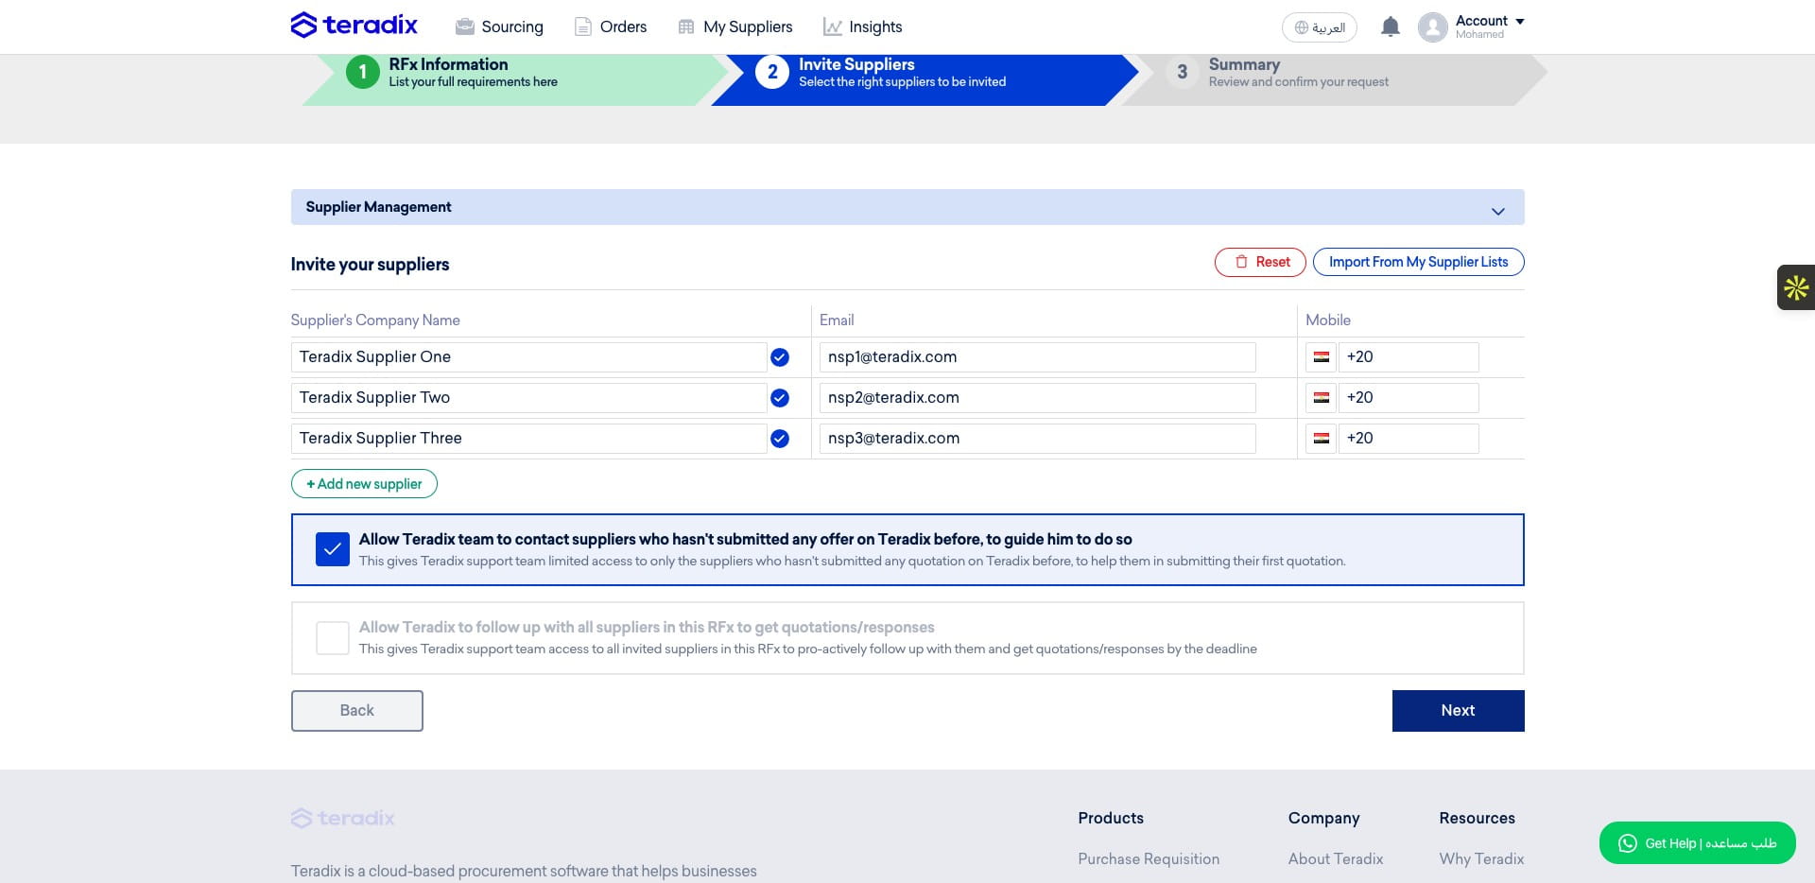Open the Orders menu
The image size is (1815, 883).
pyautogui.click(x=611, y=26)
